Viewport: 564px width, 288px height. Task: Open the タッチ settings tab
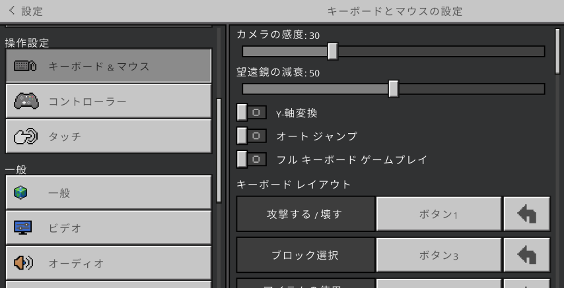[x=108, y=136]
